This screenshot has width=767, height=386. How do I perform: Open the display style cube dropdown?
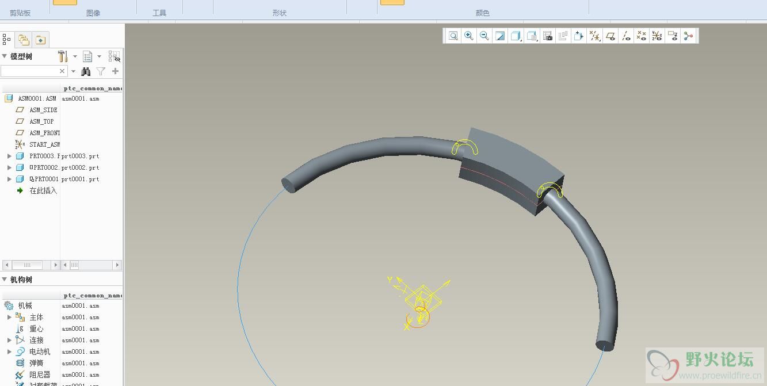point(516,36)
